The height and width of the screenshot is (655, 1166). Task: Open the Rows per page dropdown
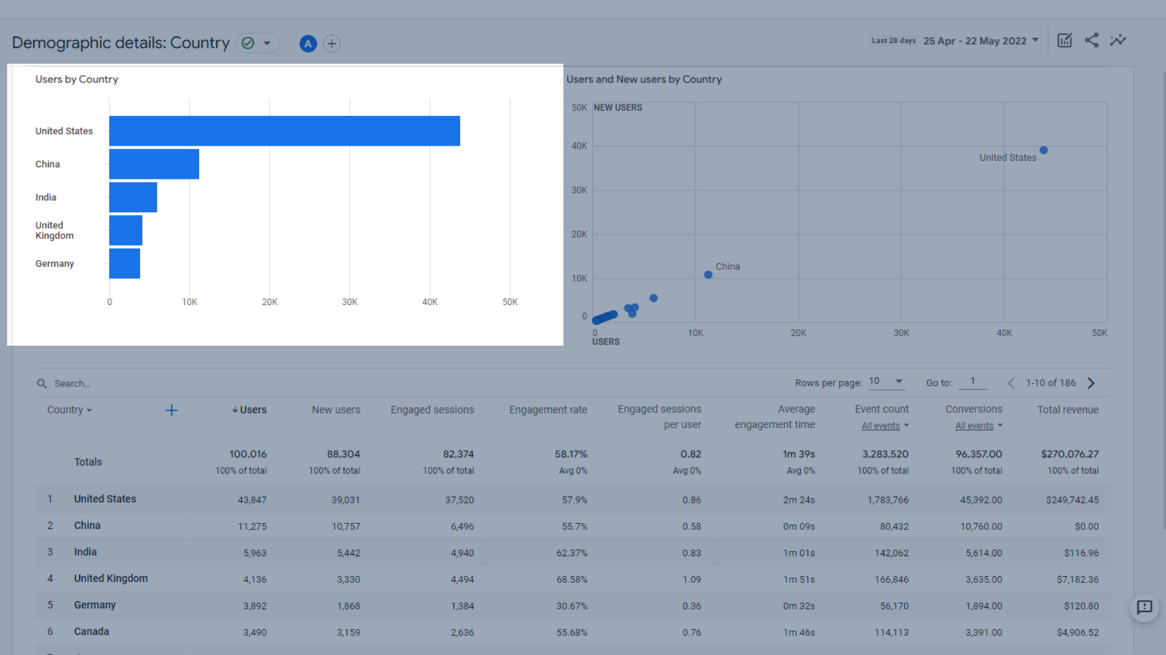point(886,381)
